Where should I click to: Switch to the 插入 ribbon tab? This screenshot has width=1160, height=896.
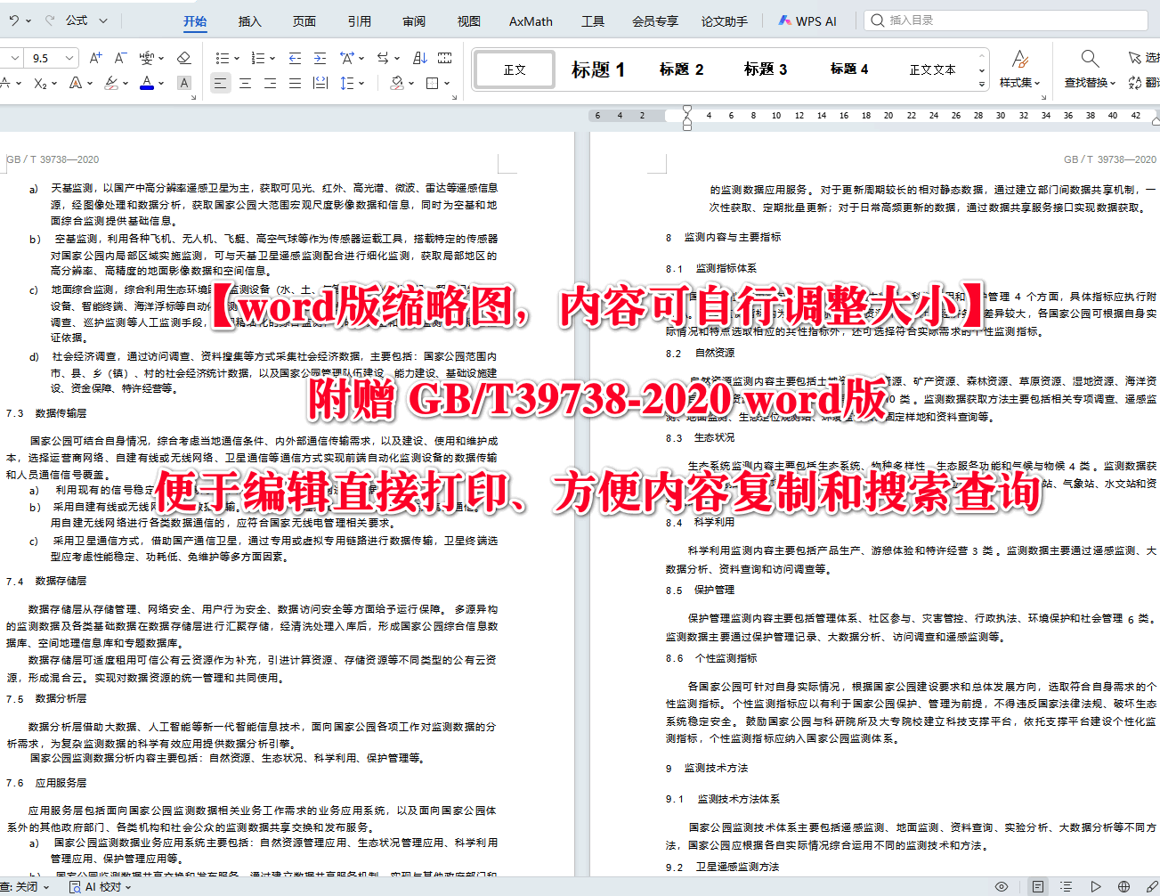click(249, 21)
